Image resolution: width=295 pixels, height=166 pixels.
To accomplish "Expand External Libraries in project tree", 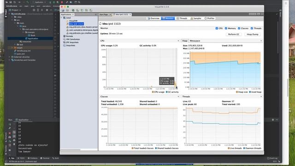I will point(9,57).
